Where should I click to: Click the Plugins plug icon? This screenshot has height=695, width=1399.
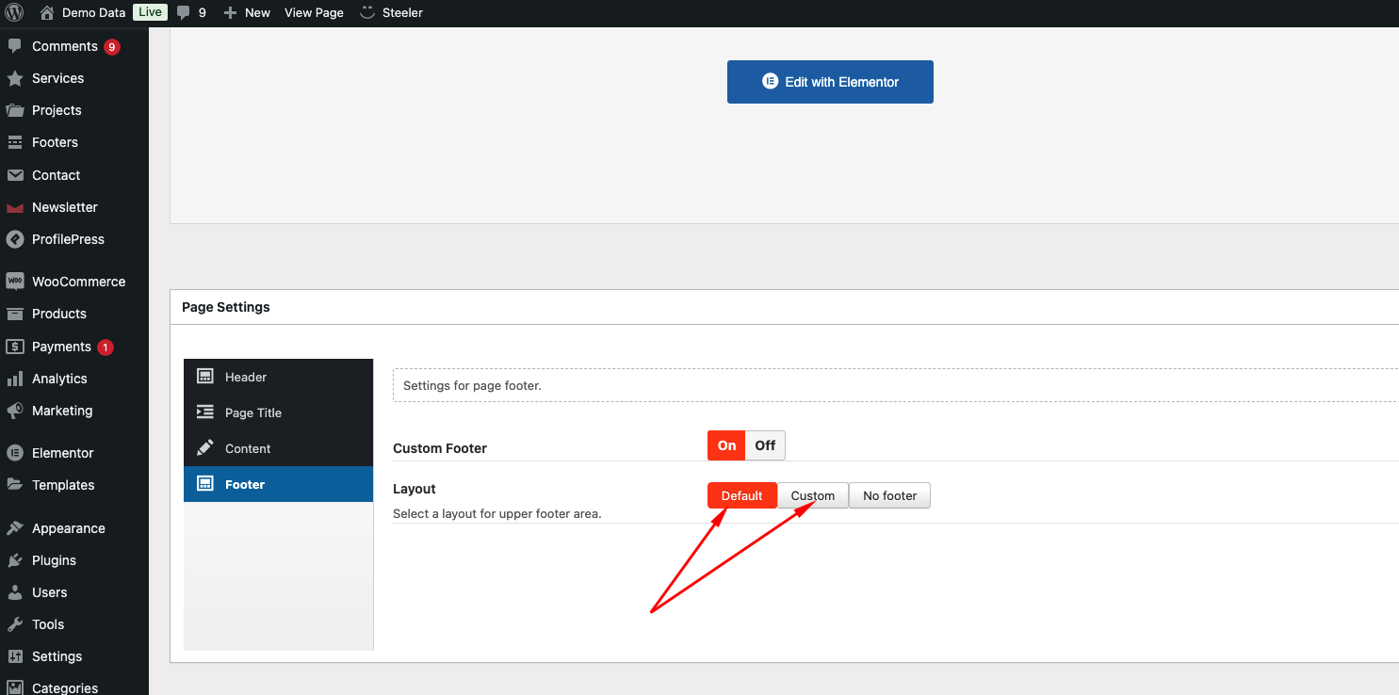coord(15,560)
